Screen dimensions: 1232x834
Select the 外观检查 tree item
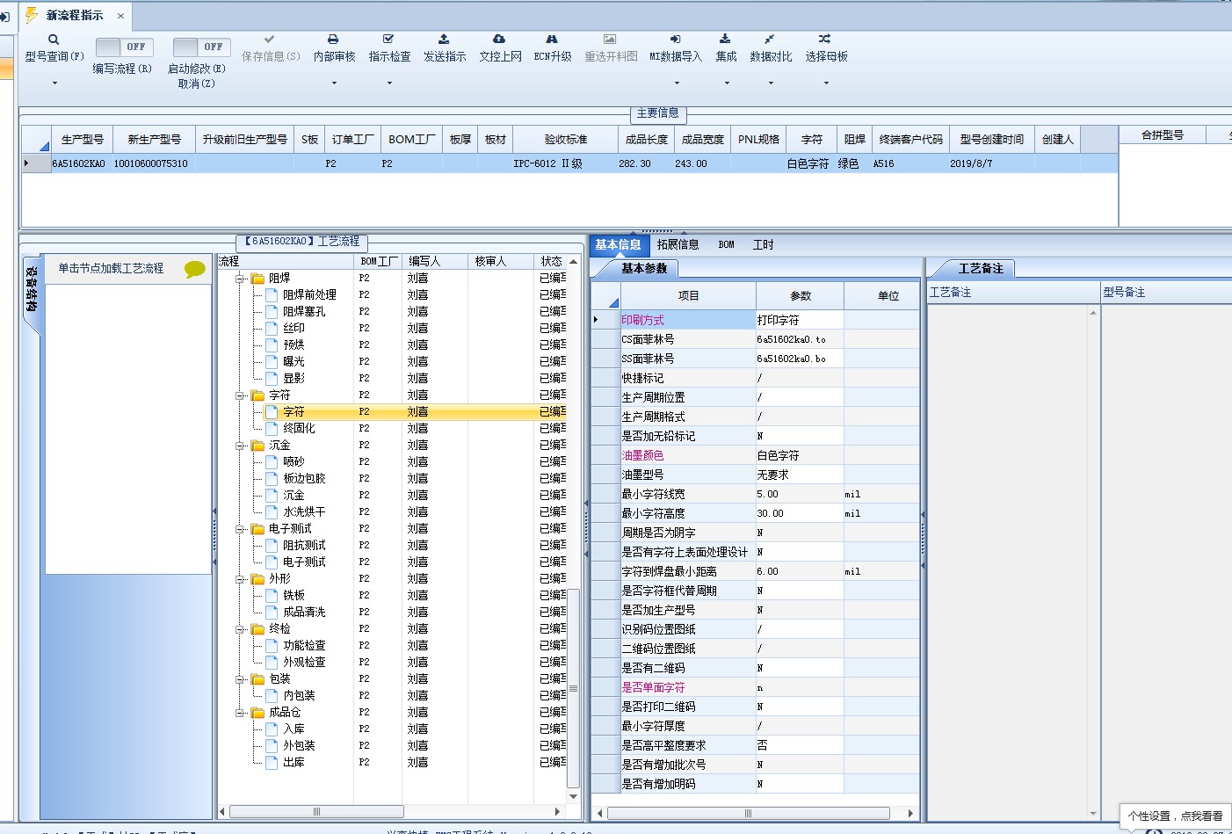coord(304,663)
